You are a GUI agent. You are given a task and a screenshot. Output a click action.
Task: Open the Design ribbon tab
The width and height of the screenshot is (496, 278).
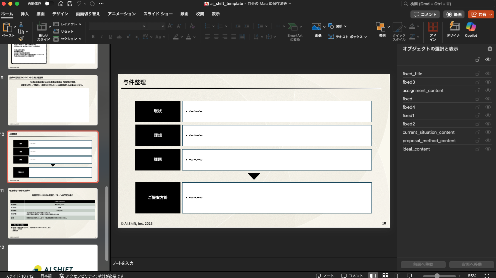(60, 14)
